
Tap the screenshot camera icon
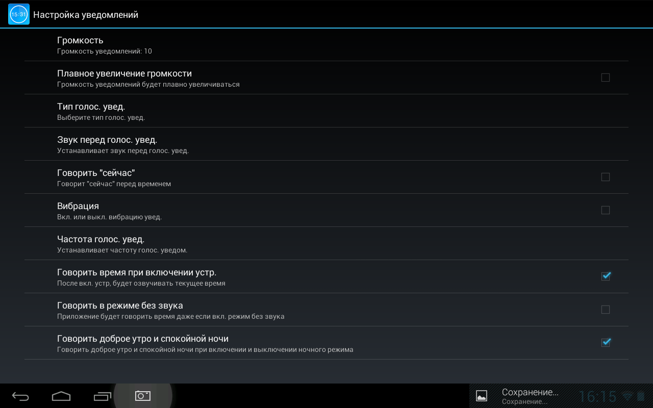pyautogui.click(x=143, y=396)
